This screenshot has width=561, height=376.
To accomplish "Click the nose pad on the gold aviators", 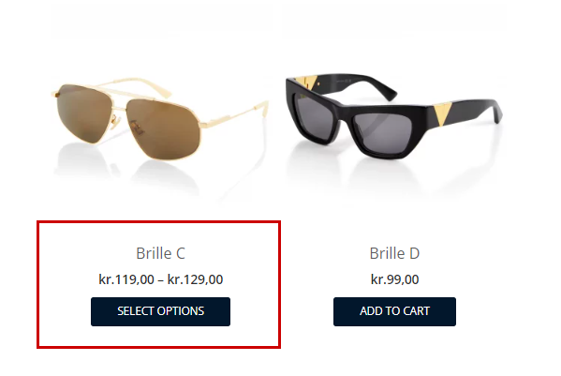I will 114,121.
